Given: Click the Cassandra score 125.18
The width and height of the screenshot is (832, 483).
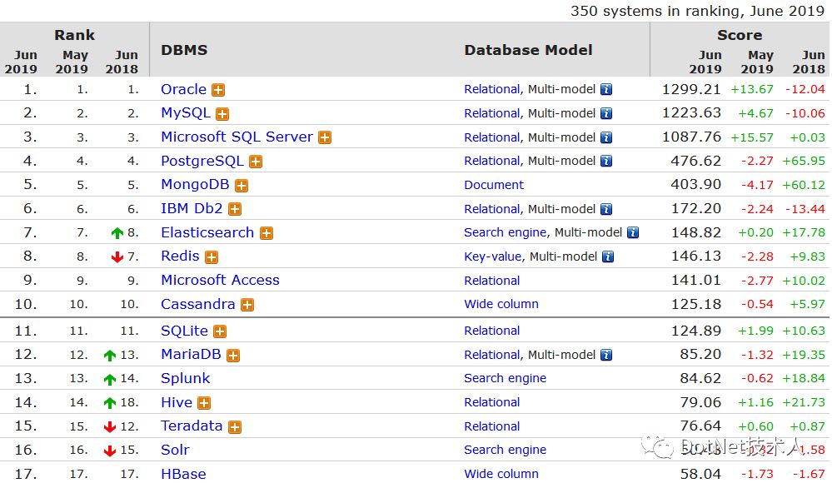Looking at the screenshot, I should click(x=696, y=304).
